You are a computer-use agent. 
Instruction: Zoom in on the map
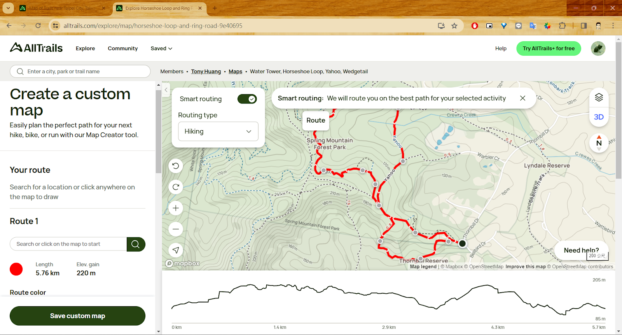point(176,208)
